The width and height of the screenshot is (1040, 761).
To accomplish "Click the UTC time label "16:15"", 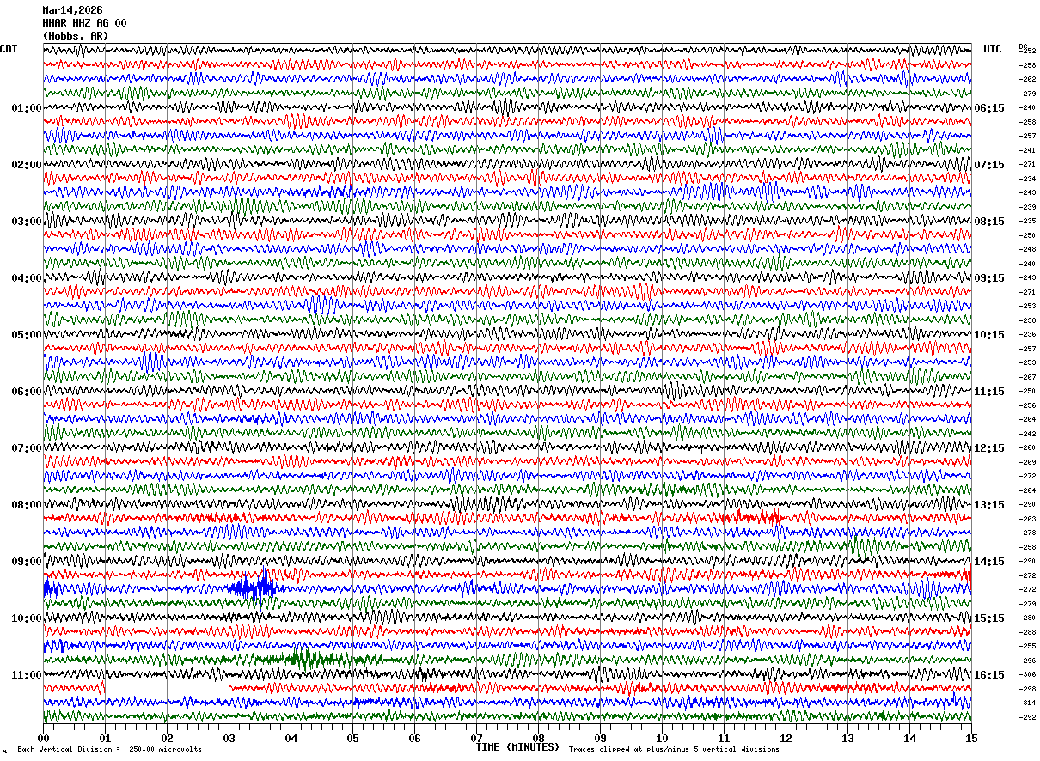I will pyautogui.click(x=990, y=675).
